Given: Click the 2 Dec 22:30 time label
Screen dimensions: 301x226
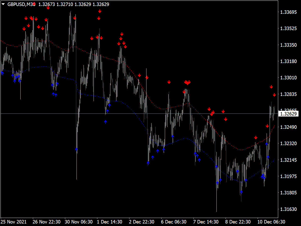Looking at the screenshot, I should [x=142, y=222].
